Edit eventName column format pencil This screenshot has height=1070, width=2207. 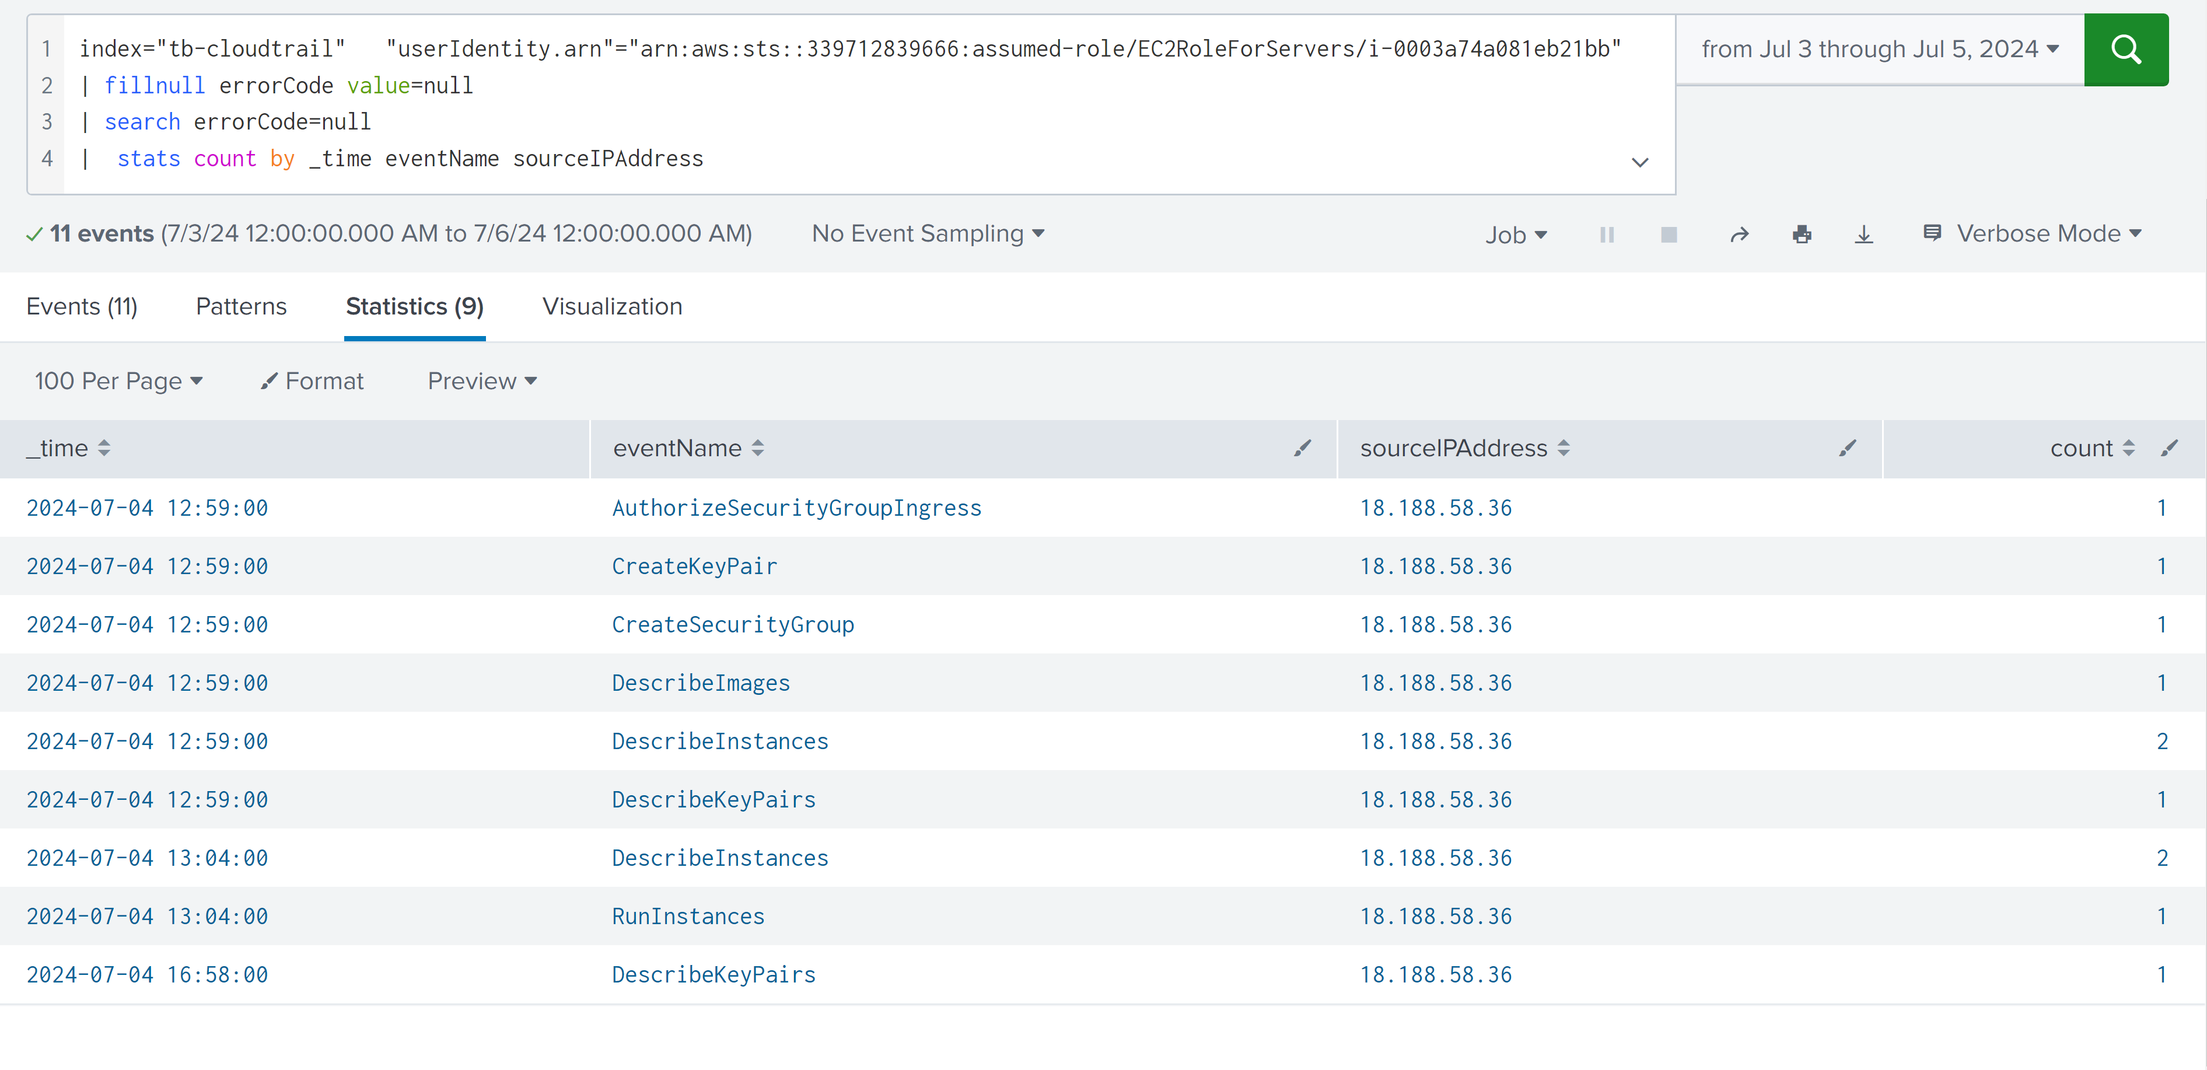coord(1302,448)
